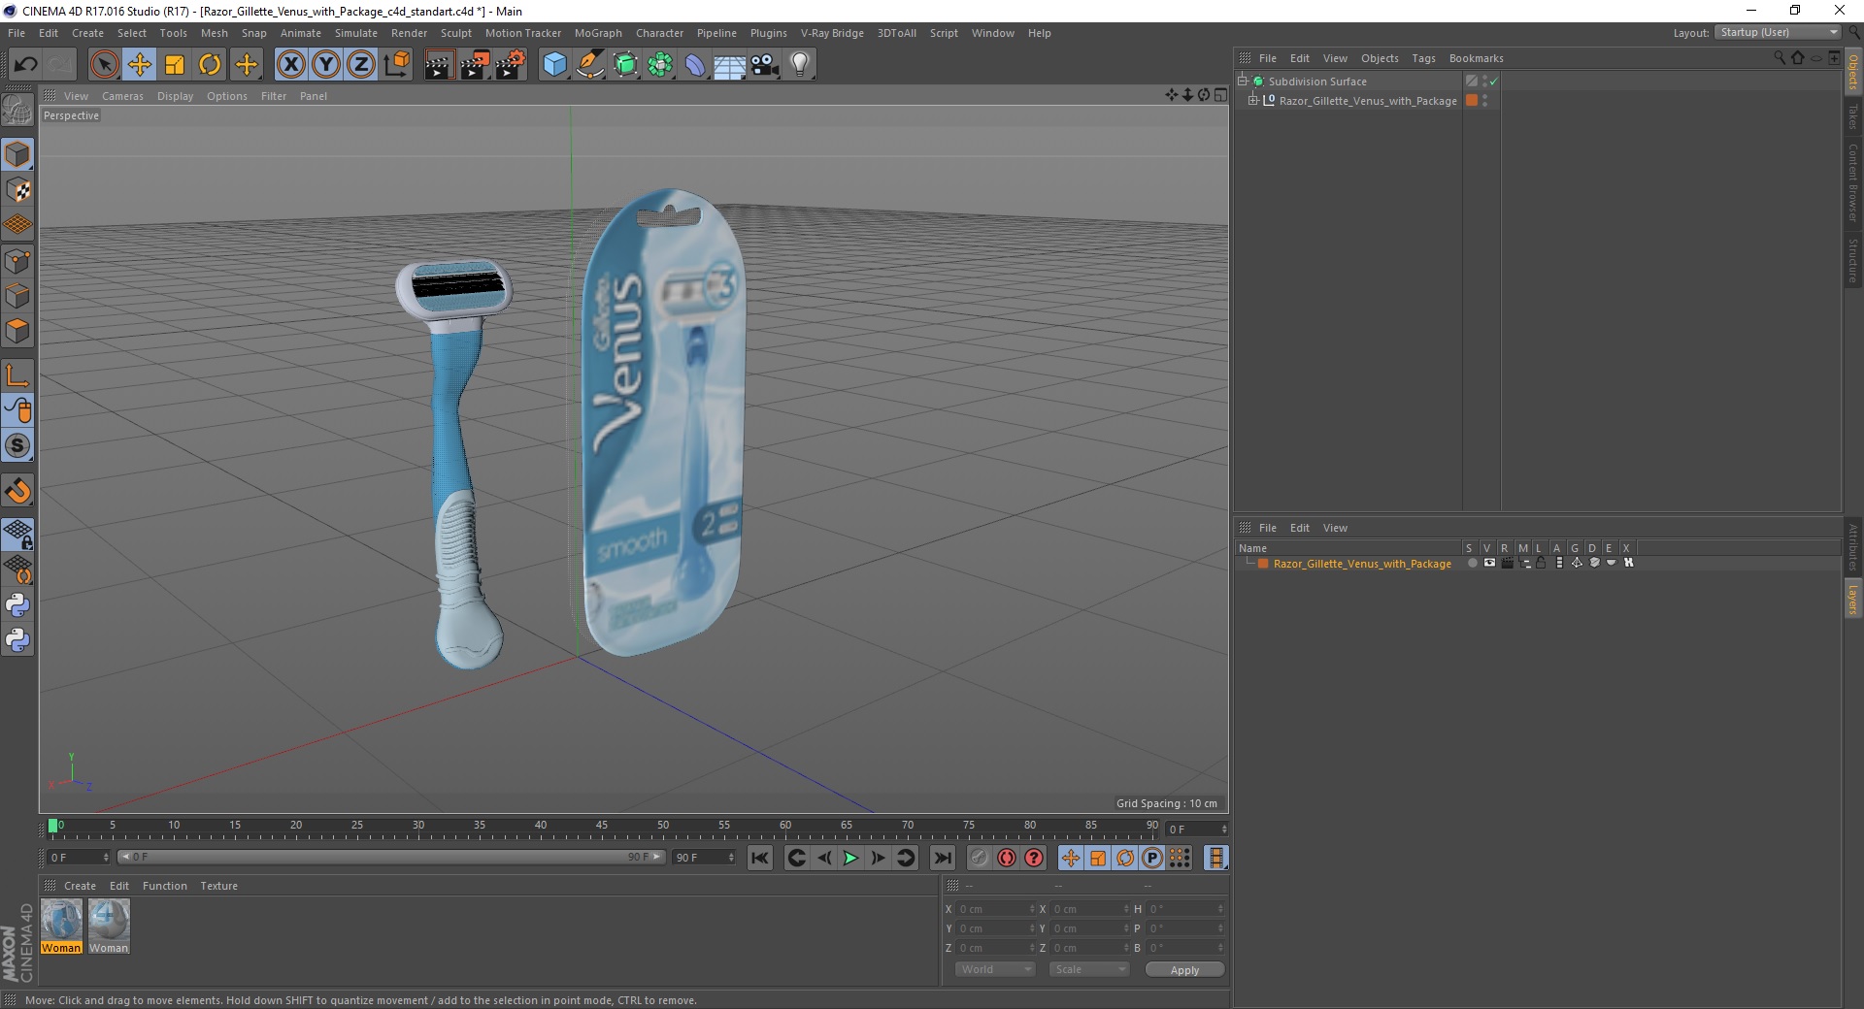The width and height of the screenshot is (1864, 1009).
Task: Toggle the viewport maximize icon
Action: coord(1220,95)
